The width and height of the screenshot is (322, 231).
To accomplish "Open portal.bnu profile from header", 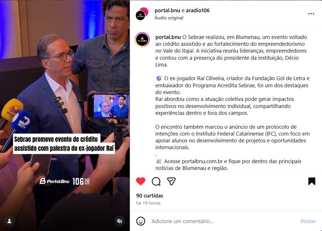I will tap(167, 10).
